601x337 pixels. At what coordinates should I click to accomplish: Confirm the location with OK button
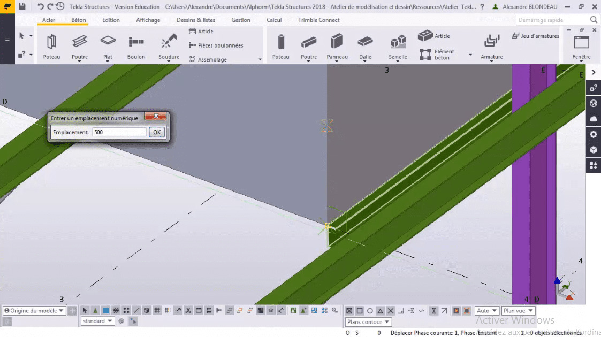click(x=157, y=132)
